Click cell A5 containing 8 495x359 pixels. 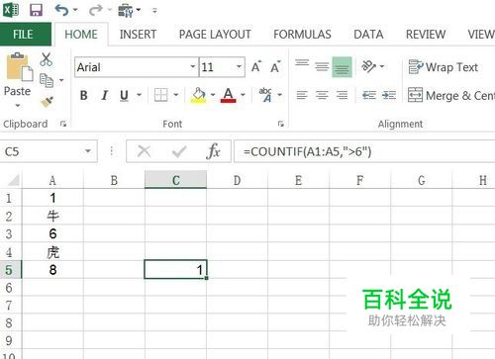pyautogui.click(x=52, y=270)
